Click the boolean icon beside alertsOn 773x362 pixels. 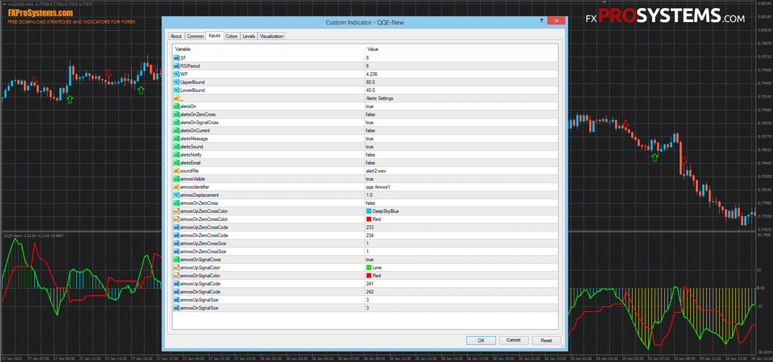pos(177,106)
